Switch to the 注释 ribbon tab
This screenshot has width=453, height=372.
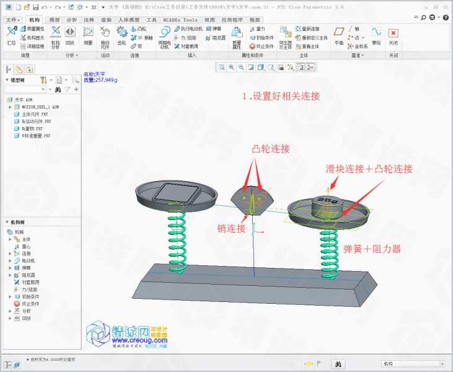pyautogui.click(x=89, y=20)
